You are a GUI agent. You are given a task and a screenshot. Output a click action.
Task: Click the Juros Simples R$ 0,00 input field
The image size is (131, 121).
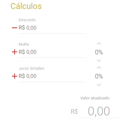pos(52,76)
